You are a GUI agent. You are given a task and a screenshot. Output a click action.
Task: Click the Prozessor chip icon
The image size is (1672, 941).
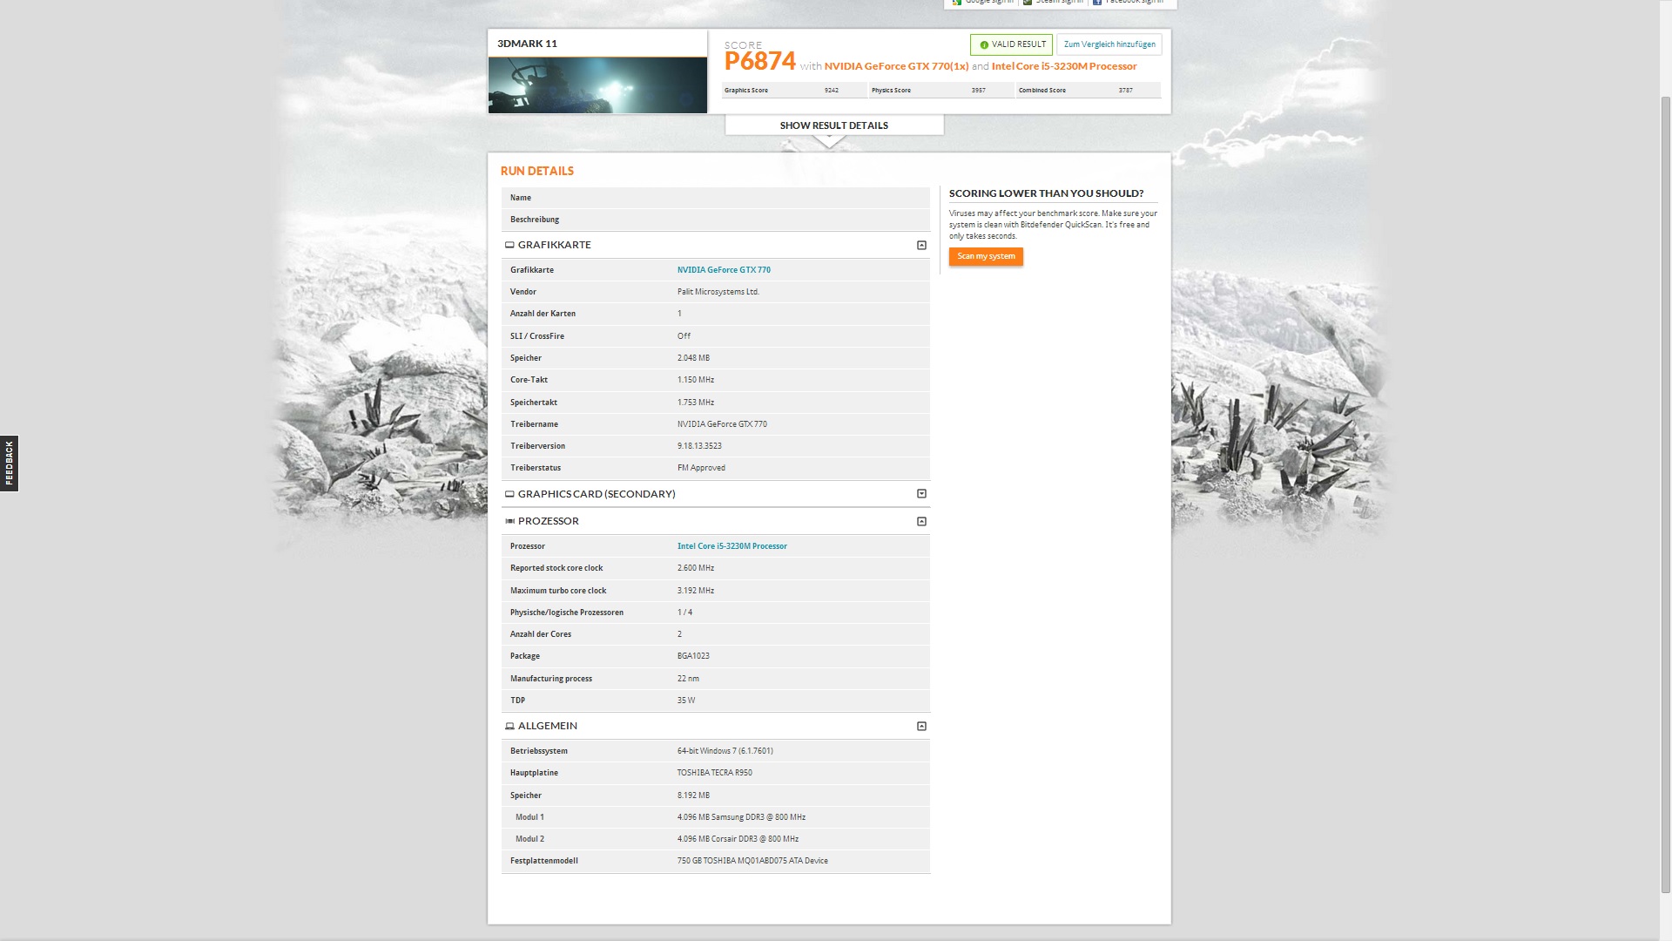pos(509,521)
